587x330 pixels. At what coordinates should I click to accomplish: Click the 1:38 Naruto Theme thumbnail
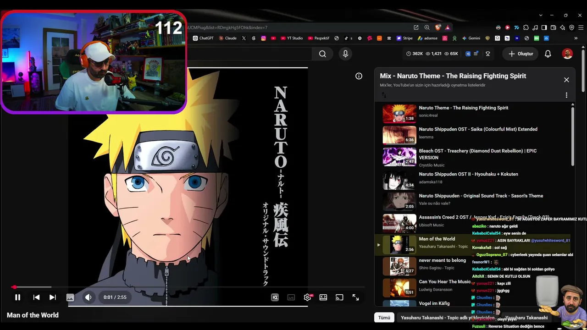(x=399, y=114)
